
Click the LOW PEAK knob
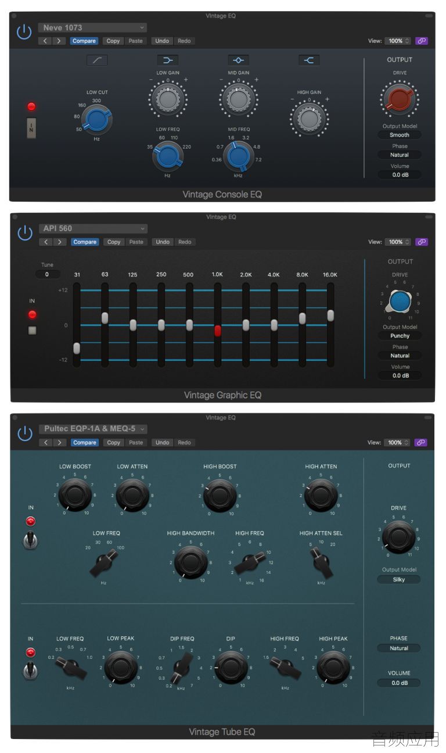(x=121, y=667)
